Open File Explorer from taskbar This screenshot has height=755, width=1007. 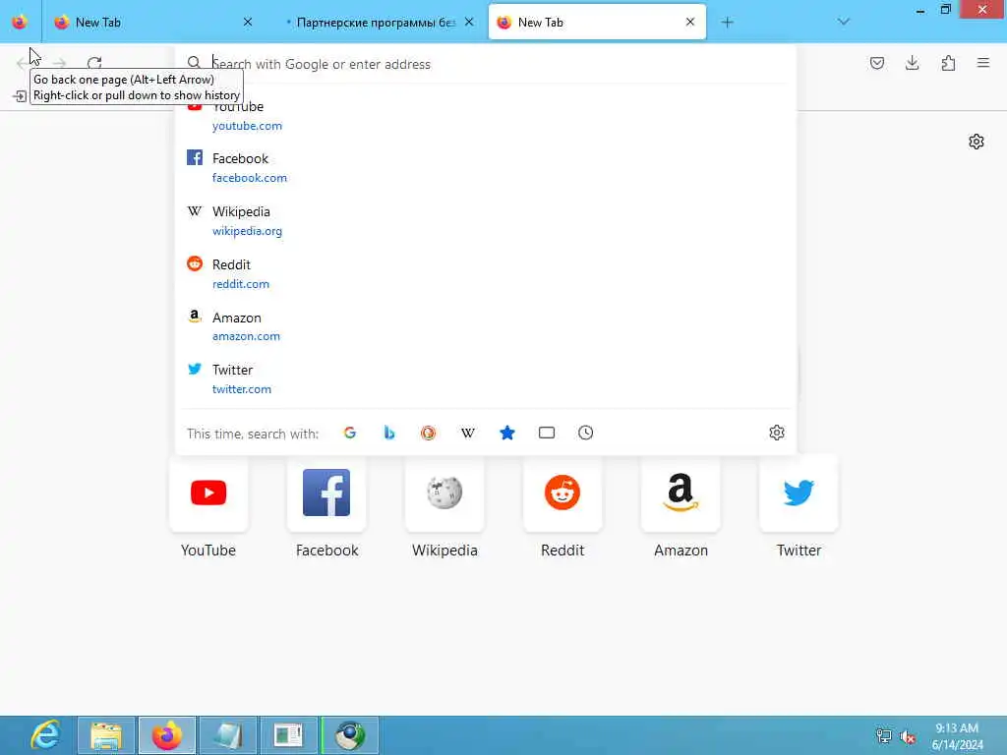pyautogui.click(x=106, y=735)
